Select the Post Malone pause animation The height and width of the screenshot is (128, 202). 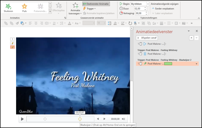click(x=167, y=54)
